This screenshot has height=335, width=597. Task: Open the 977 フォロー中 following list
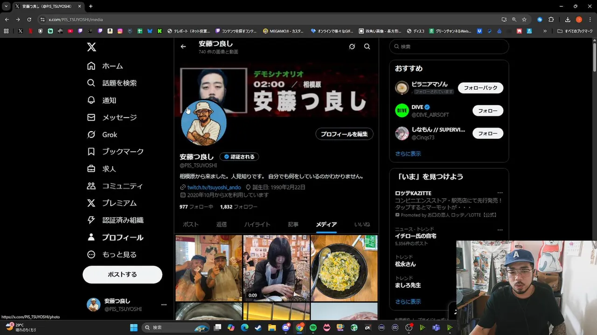pos(196,207)
